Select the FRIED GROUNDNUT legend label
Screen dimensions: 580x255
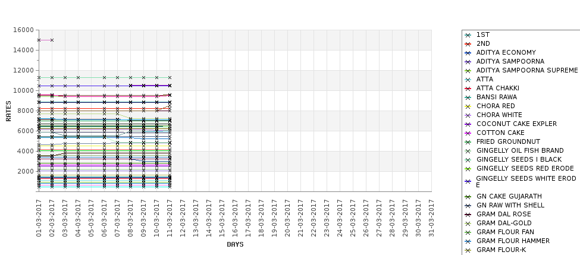click(x=508, y=141)
